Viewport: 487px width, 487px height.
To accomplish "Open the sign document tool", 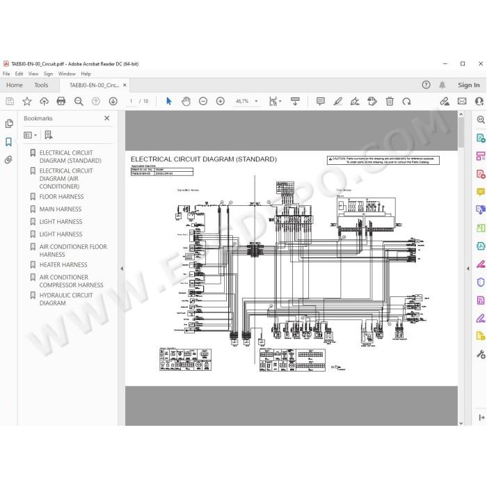I will click(x=355, y=102).
